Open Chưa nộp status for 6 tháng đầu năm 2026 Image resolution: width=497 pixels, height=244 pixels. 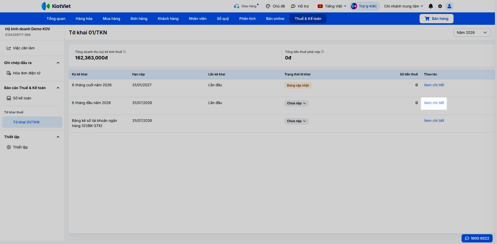click(296, 103)
